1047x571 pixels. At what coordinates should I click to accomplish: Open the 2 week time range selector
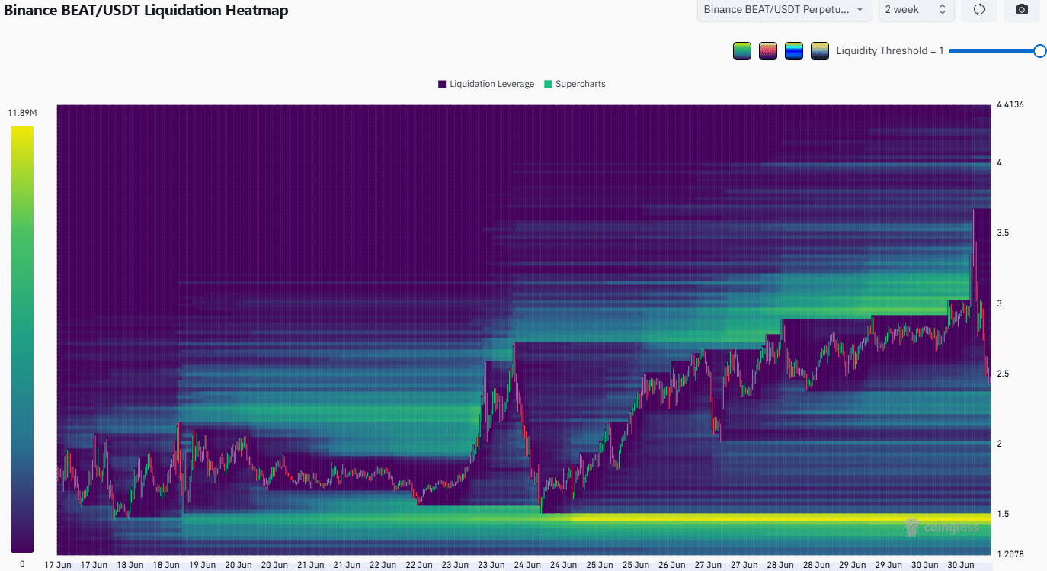pos(916,10)
